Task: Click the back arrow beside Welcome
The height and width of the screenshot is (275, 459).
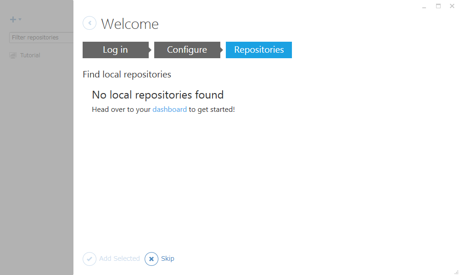Action: pos(90,23)
